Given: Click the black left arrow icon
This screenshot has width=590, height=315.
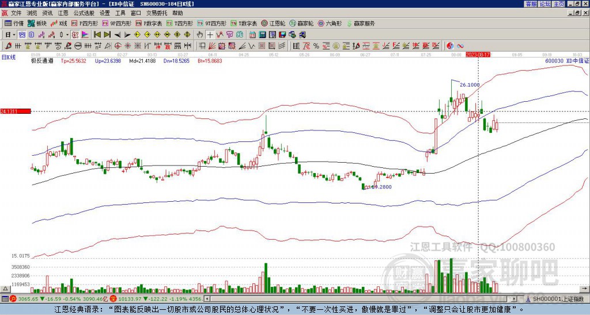Looking at the screenshot, I should [118, 35].
